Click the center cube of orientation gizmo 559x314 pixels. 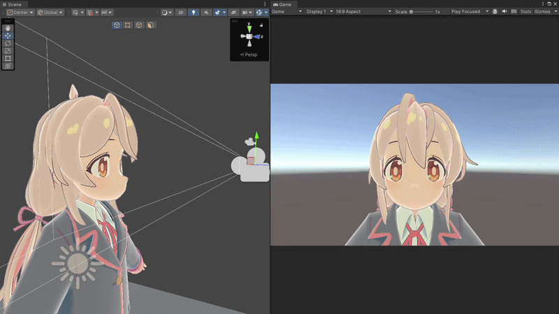[x=249, y=36]
